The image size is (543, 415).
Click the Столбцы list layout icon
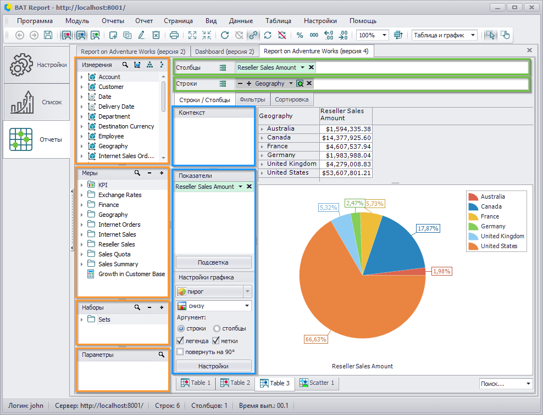pos(223,68)
